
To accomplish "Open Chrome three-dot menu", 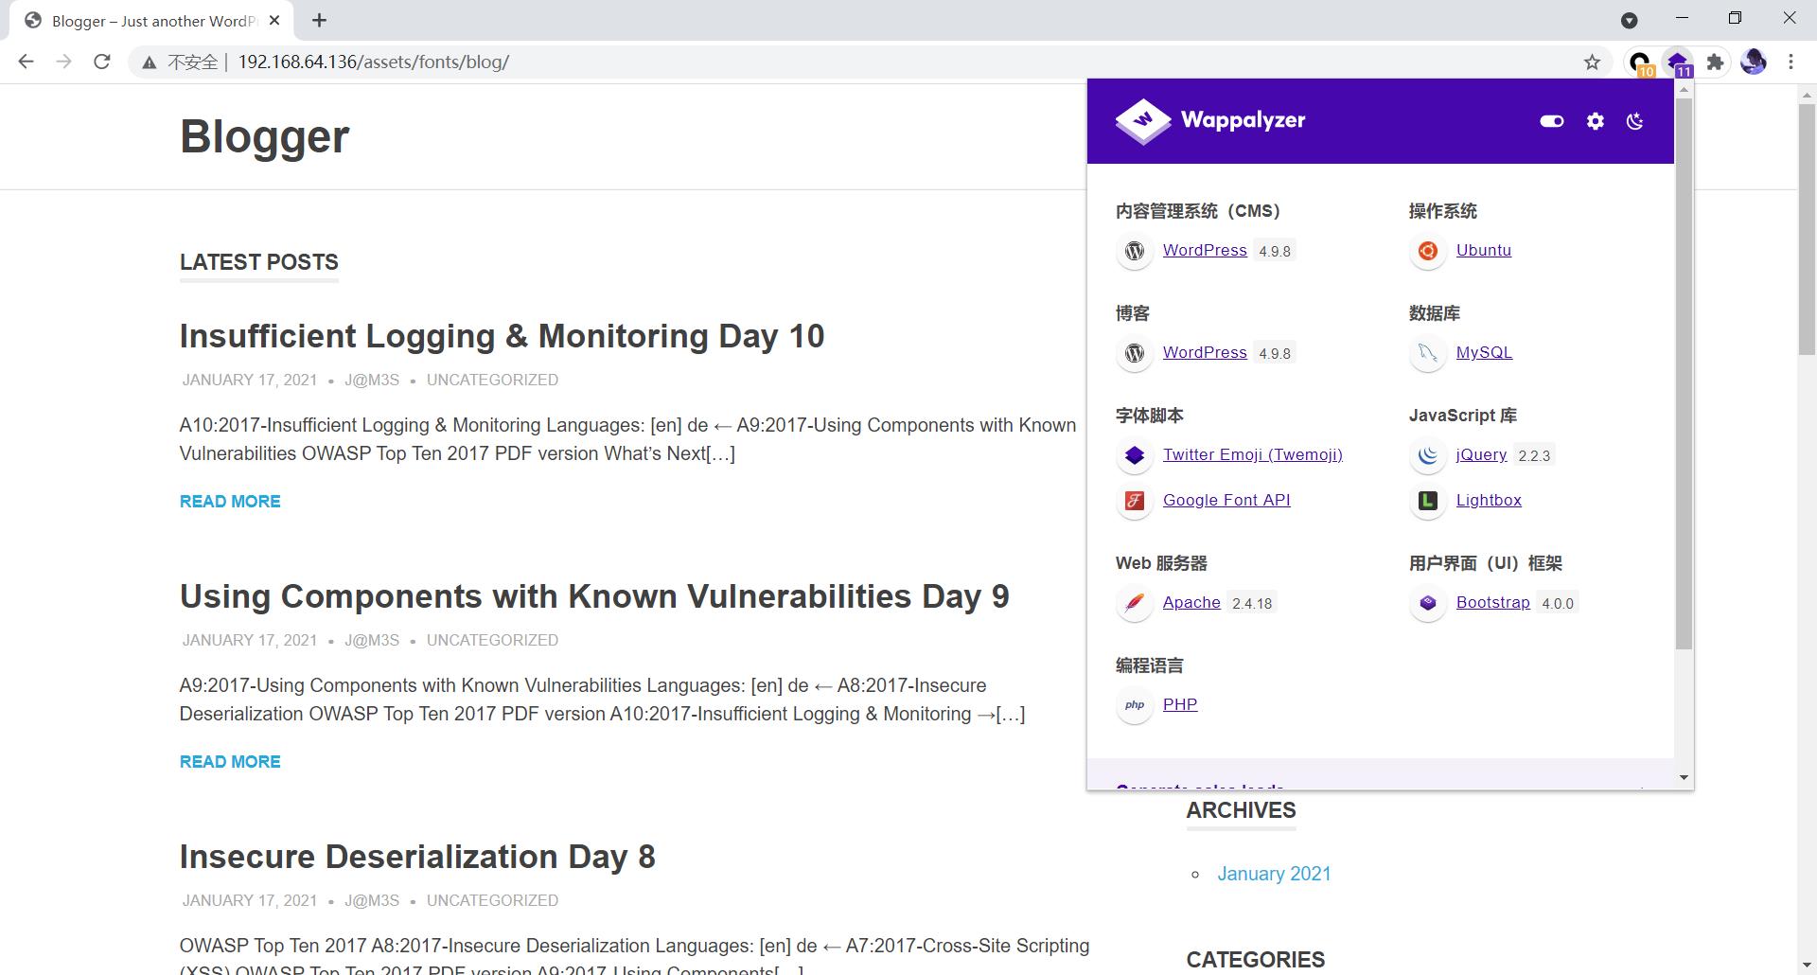I will [1791, 62].
